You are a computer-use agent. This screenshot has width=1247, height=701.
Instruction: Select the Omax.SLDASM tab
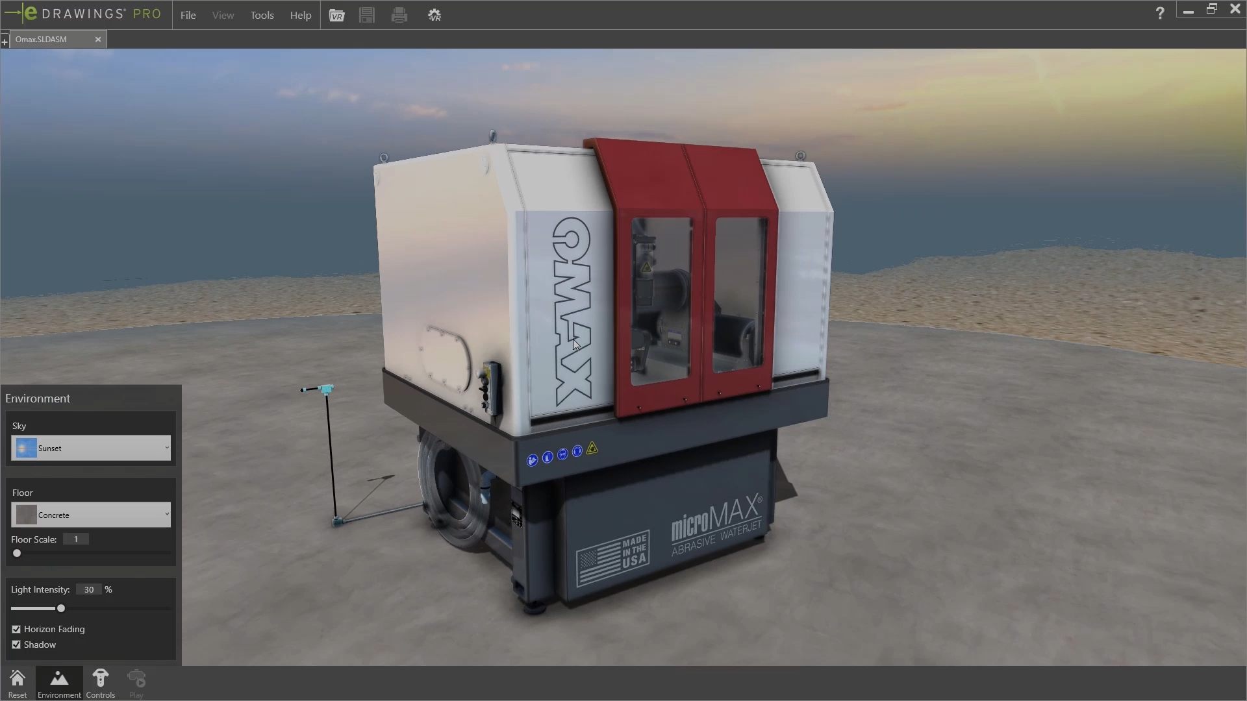pos(52,39)
